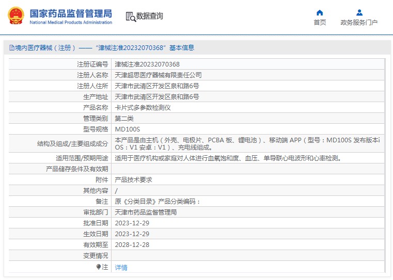The image size is (393, 280).
Task: Click the 结构及组成/主要组成成分 label
Action: (73, 144)
